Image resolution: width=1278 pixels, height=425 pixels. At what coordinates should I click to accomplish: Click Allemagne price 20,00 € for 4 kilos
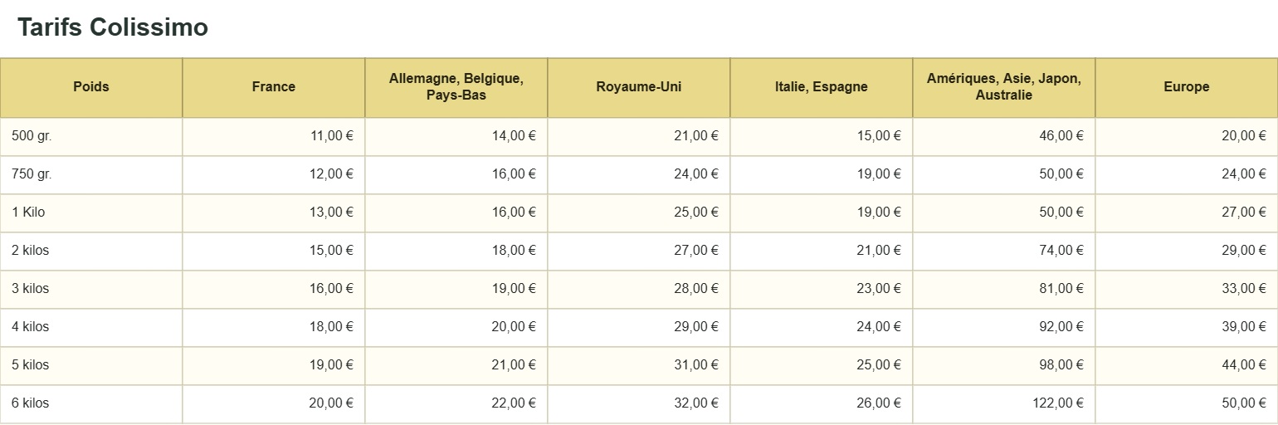pos(456,327)
